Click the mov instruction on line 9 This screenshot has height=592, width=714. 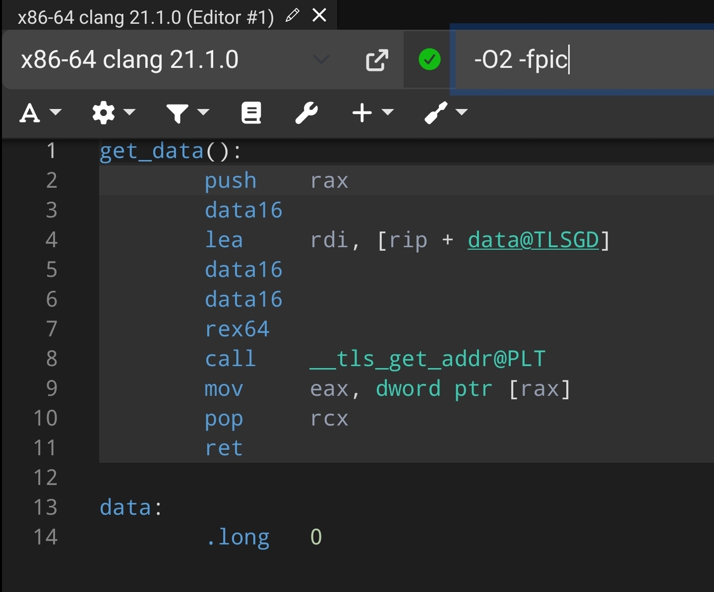224,389
